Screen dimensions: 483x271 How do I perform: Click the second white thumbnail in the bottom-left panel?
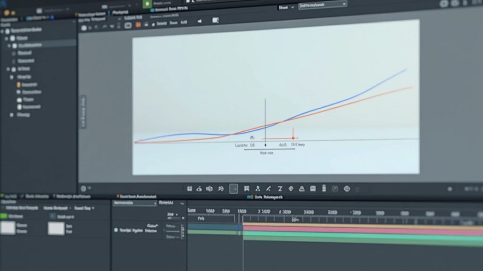click(x=56, y=229)
